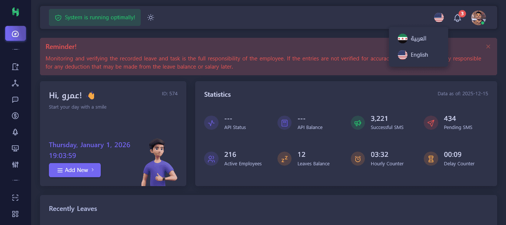Dismiss the Reminder alert banner
The width and height of the screenshot is (506, 225).
coord(488,47)
